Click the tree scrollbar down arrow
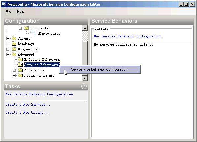This screenshot has width=197, height=142. tap(85, 78)
